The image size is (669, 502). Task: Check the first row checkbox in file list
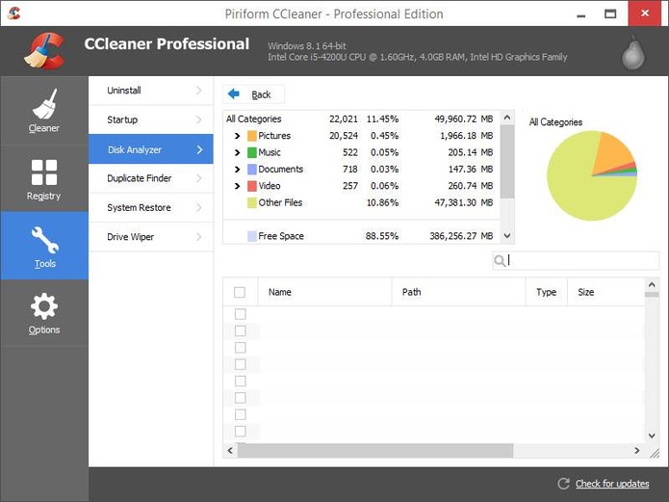coord(240,314)
